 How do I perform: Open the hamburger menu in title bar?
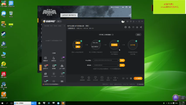tap(134, 21)
